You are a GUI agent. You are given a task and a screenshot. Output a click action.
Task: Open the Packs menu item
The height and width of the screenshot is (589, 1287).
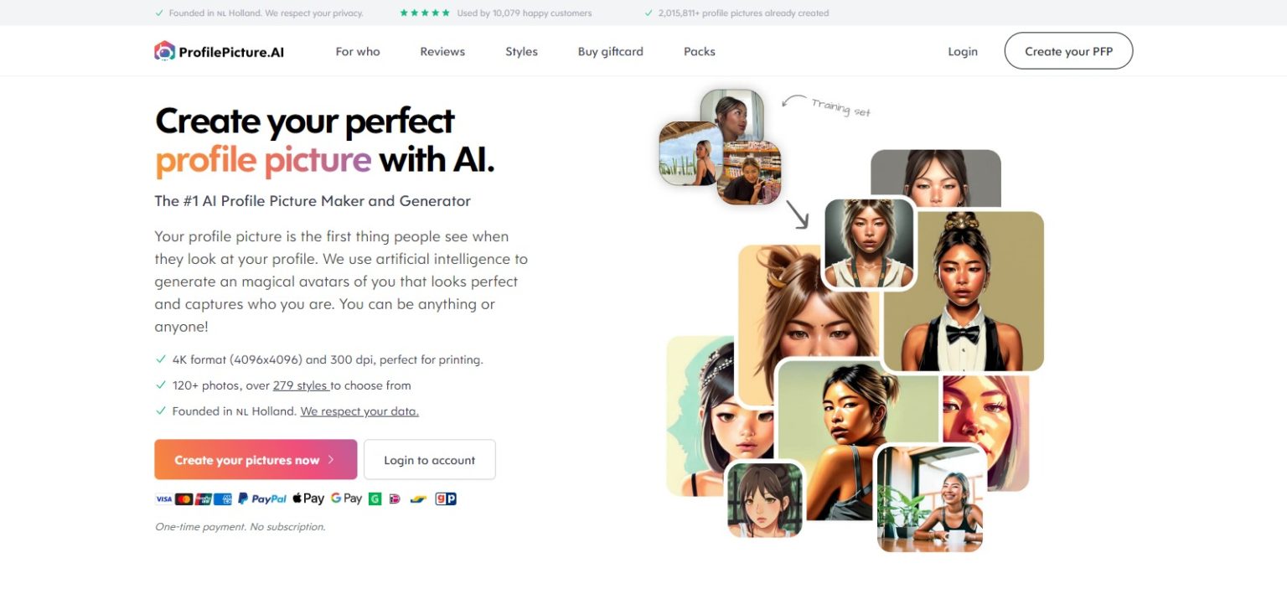(x=700, y=51)
